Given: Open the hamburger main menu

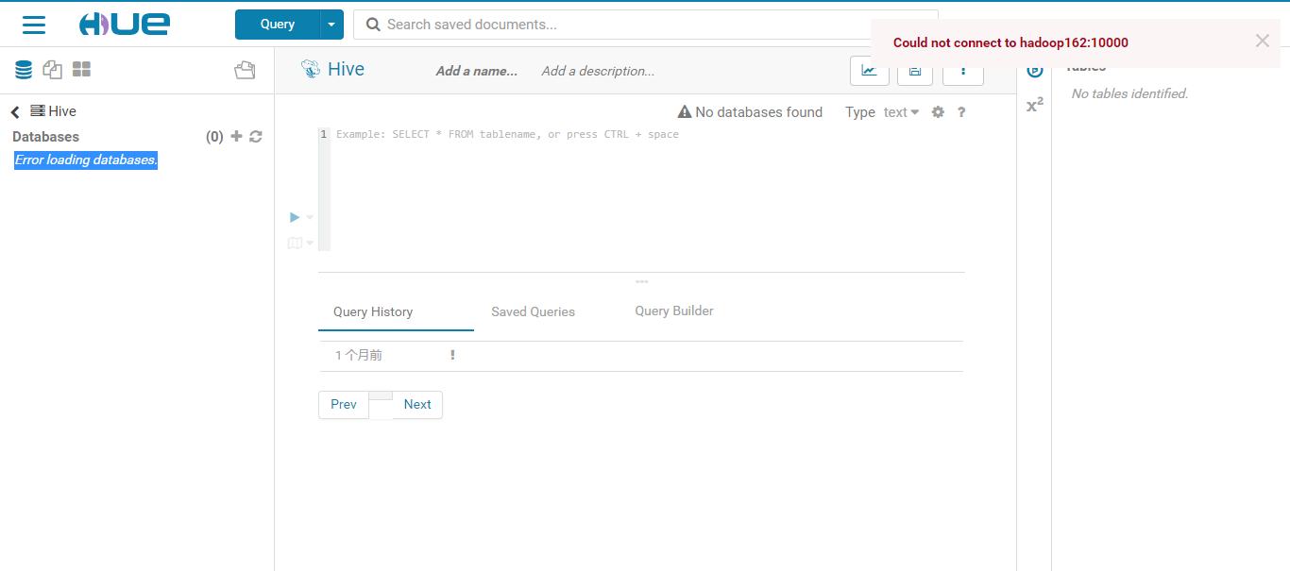Looking at the screenshot, I should tap(34, 25).
